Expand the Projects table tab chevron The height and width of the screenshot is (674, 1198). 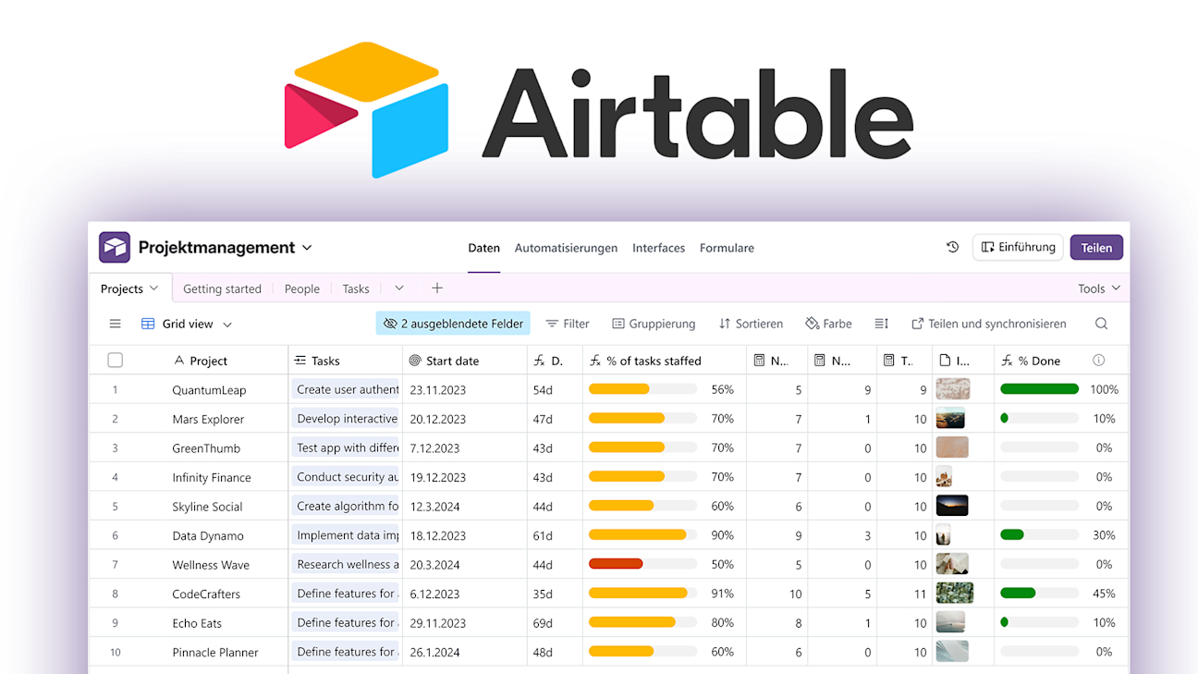pyautogui.click(x=154, y=288)
